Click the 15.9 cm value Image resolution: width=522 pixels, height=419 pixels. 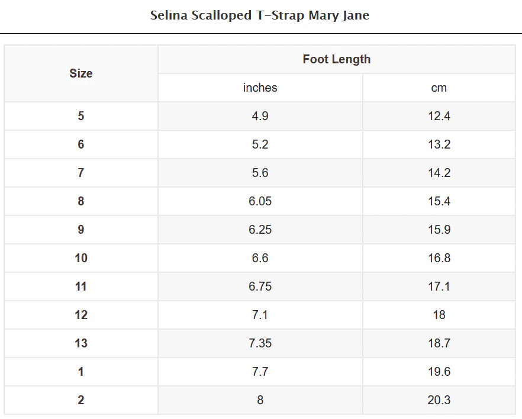439,230
